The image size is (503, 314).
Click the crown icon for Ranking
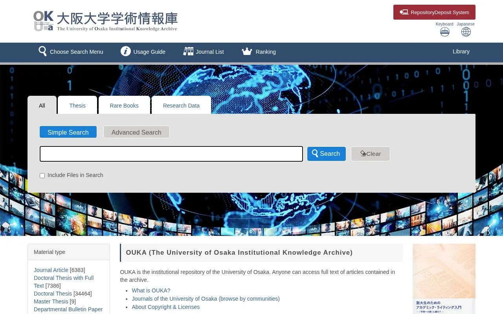click(247, 51)
